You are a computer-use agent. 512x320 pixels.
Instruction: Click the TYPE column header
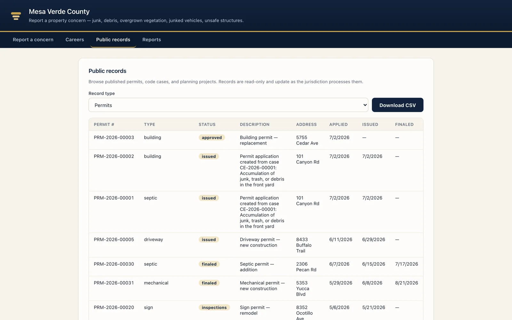pyautogui.click(x=149, y=124)
